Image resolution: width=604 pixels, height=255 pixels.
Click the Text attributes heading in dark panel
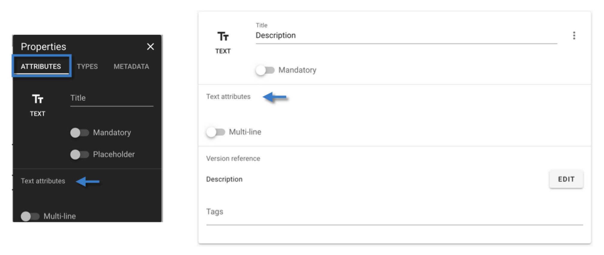[43, 181]
